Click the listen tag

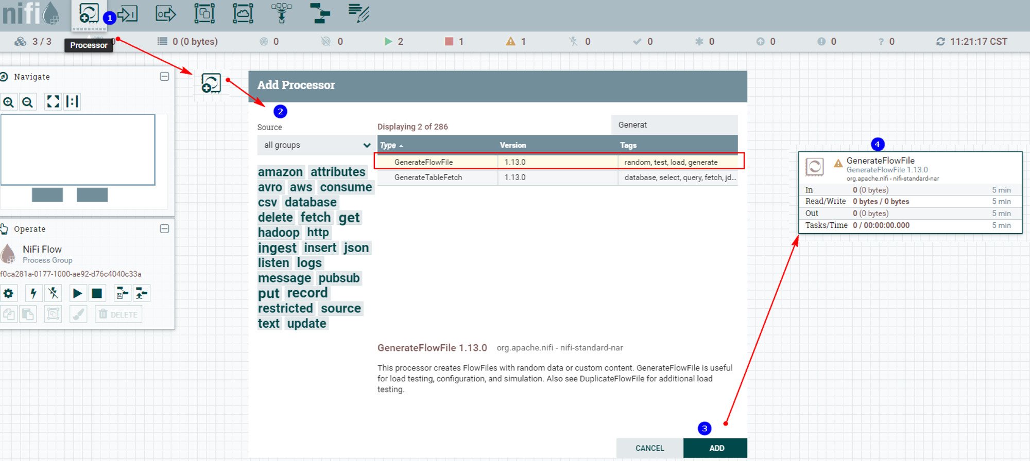273,263
